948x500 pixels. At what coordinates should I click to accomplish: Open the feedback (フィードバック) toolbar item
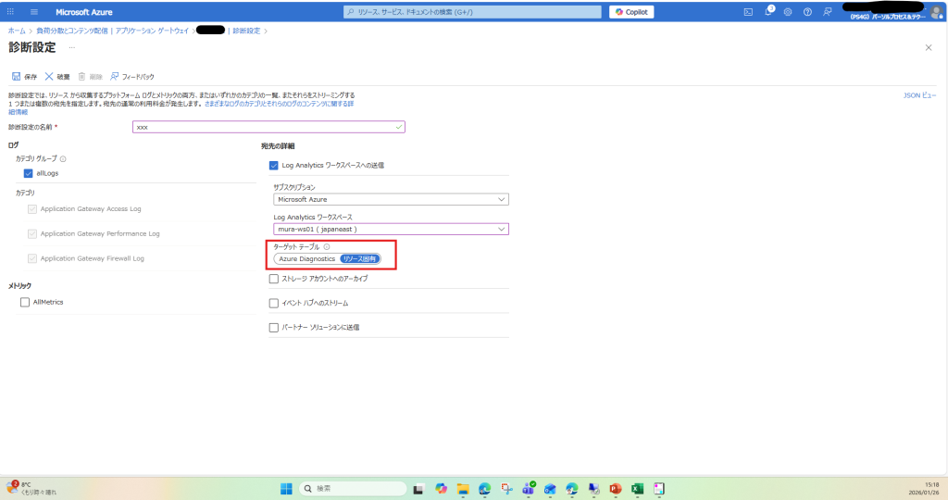tap(132, 77)
